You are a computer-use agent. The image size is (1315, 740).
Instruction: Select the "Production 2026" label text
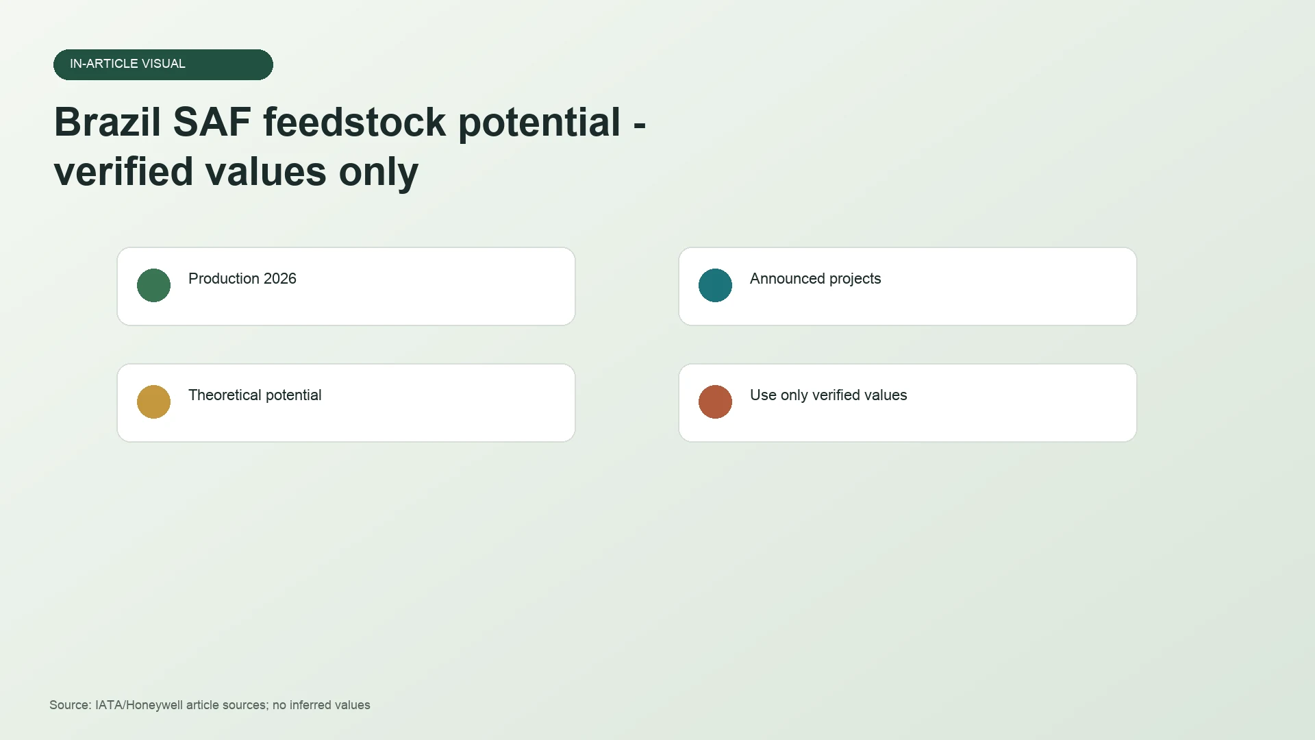point(242,279)
